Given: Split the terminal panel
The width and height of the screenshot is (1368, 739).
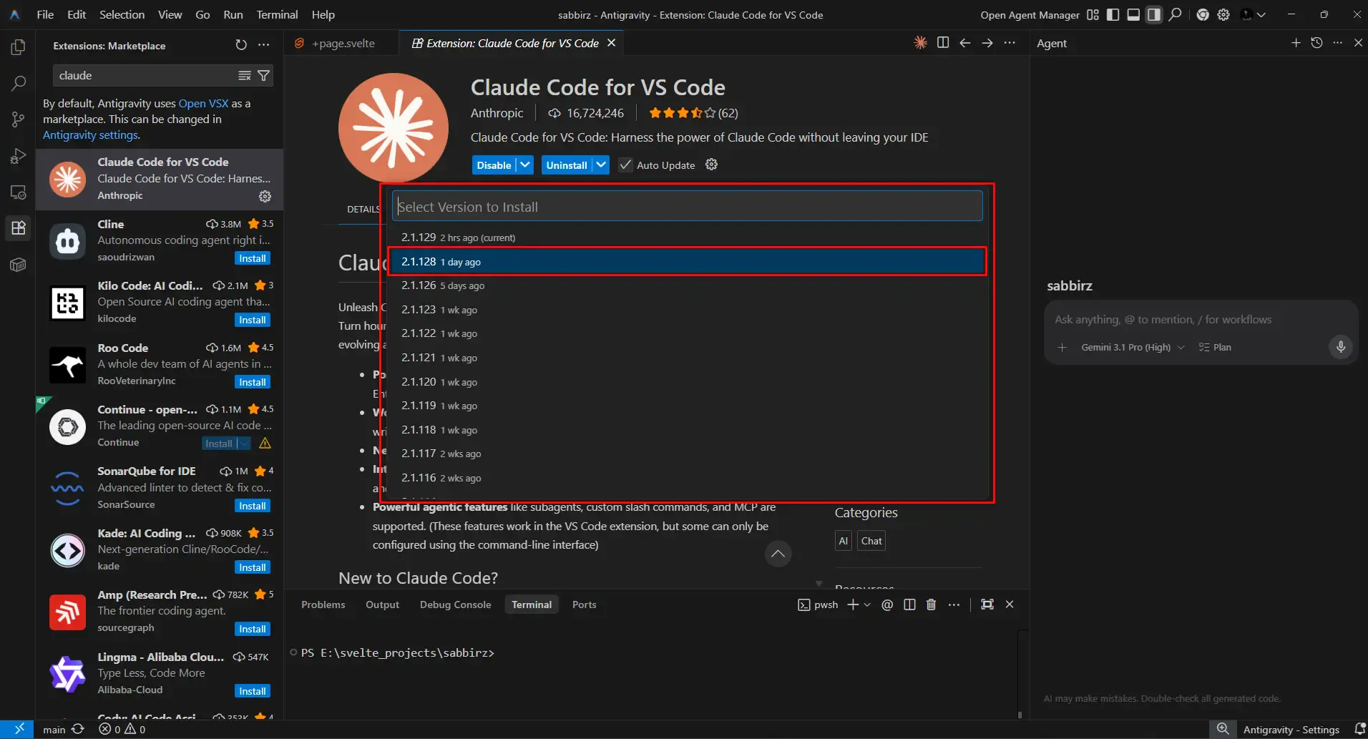Looking at the screenshot, I should (909, 605).
